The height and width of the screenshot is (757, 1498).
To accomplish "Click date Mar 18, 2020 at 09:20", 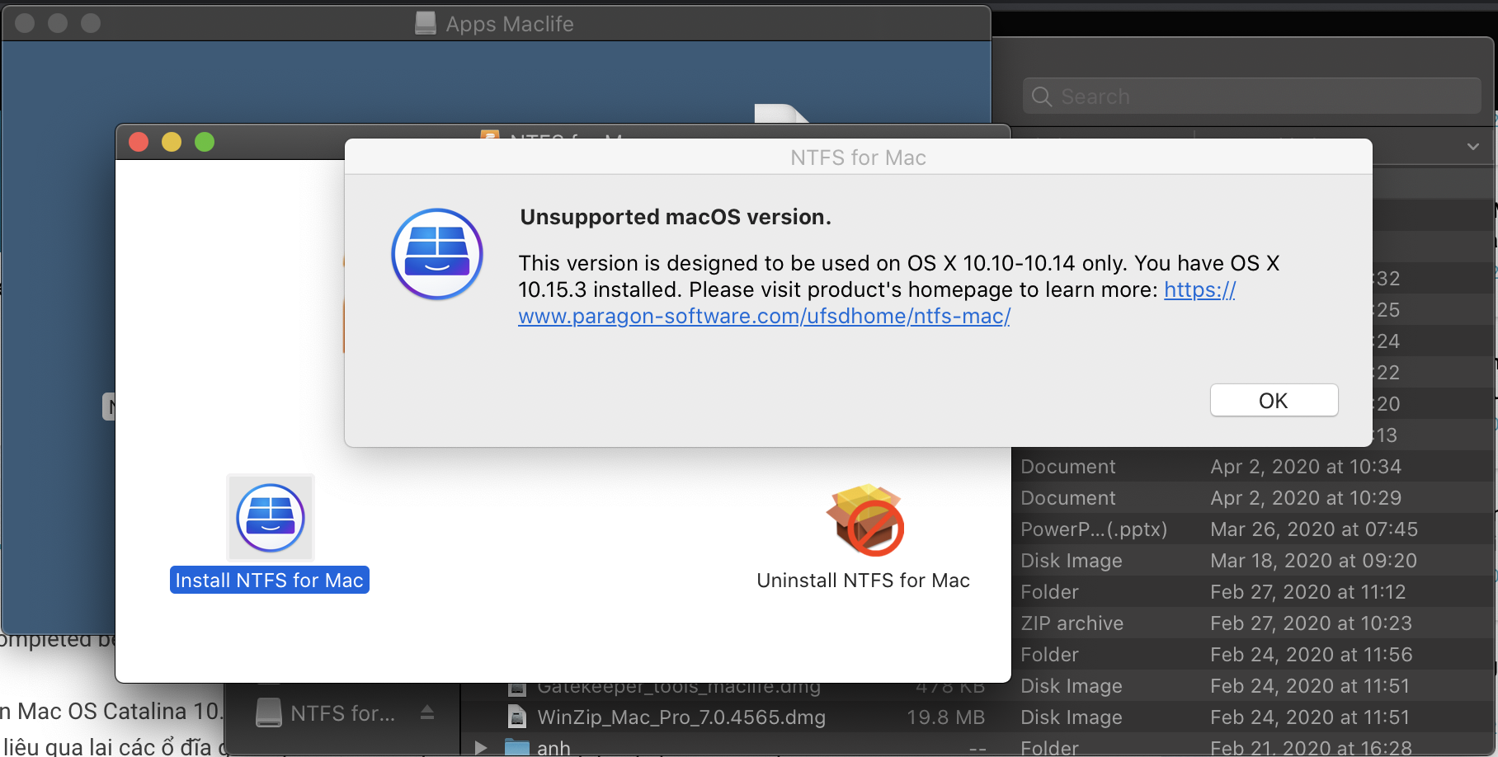I will (1313, 561).
